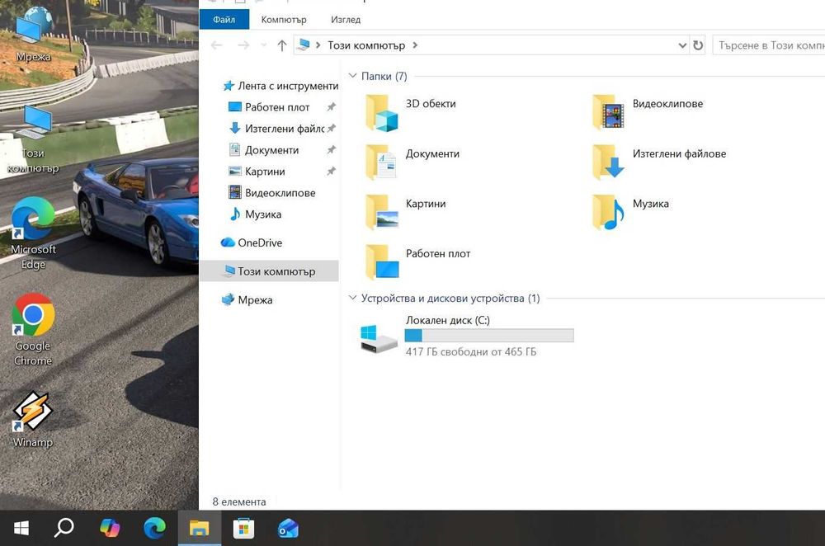Select the Winamp desktop shortcut
Viewport: 825px width, 546px height.
[33, 420]
